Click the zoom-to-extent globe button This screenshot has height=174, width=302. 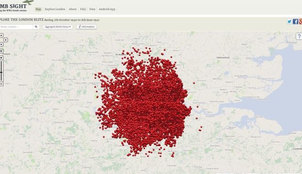coord(1,51)
